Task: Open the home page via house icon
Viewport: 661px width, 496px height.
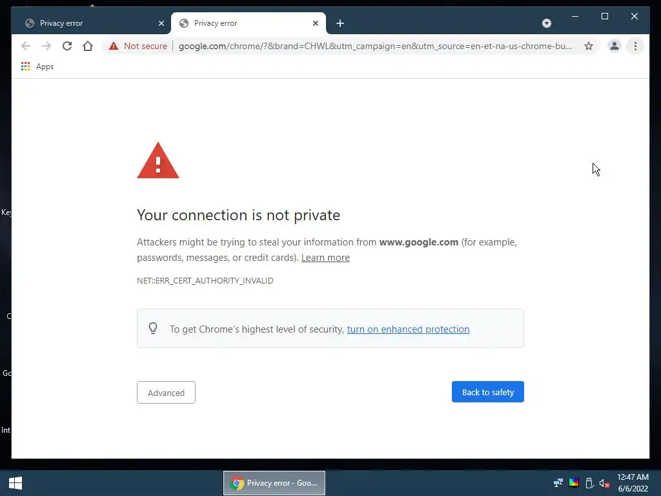Action: (88, 46)
